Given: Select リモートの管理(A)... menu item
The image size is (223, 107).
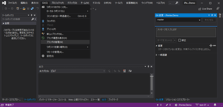Looking at the screenshot, I should click(65, 52).
